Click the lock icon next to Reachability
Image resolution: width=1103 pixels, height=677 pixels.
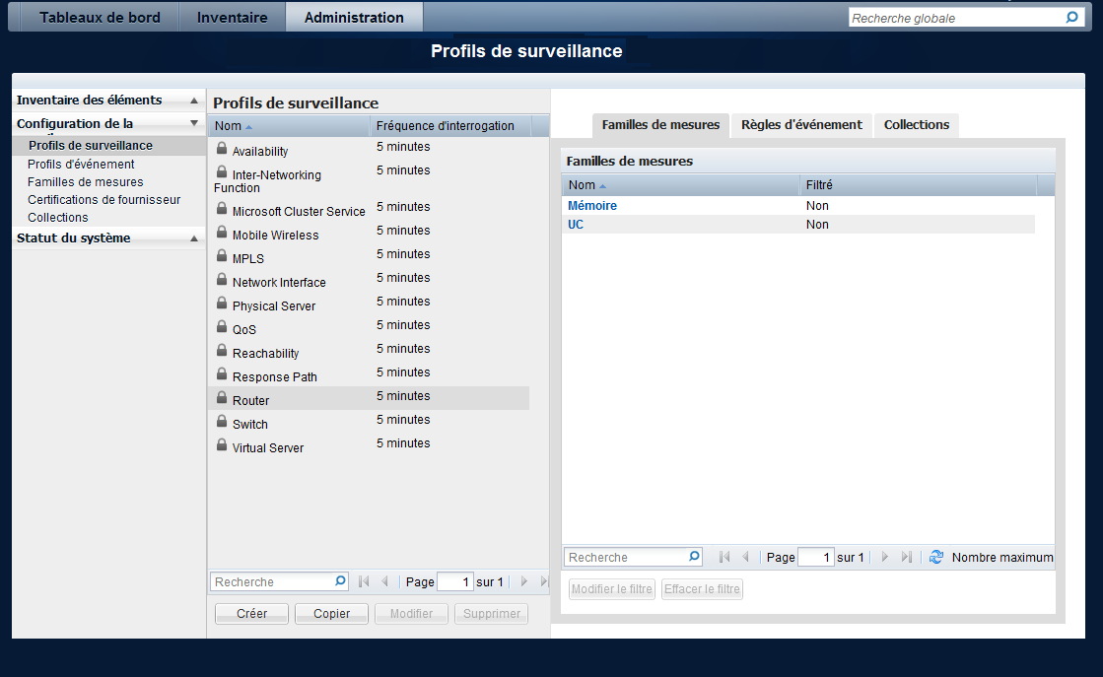click(x=222, y=350)
